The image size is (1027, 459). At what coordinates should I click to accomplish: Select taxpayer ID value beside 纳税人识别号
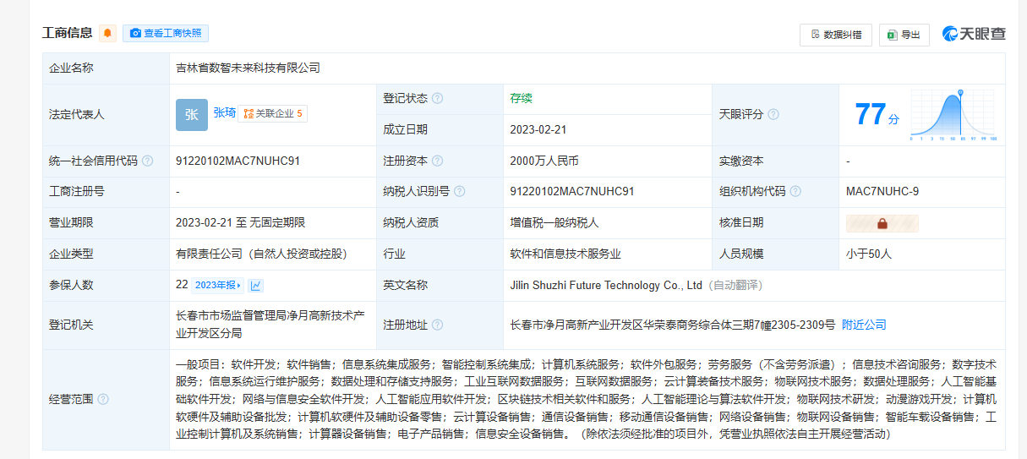tap(572, 192)
